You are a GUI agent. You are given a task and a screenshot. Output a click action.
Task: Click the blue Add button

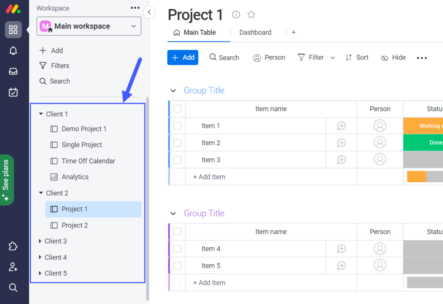pos(183,58)
